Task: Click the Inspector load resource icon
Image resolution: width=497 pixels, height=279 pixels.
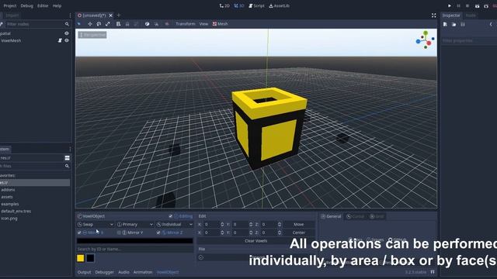Action: click(x=454, y=24)
